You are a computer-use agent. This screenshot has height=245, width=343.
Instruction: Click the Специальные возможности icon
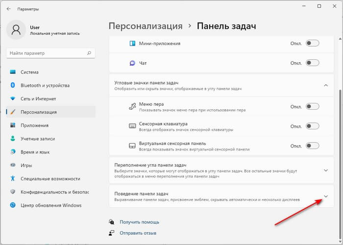click(x=13, y=178)
